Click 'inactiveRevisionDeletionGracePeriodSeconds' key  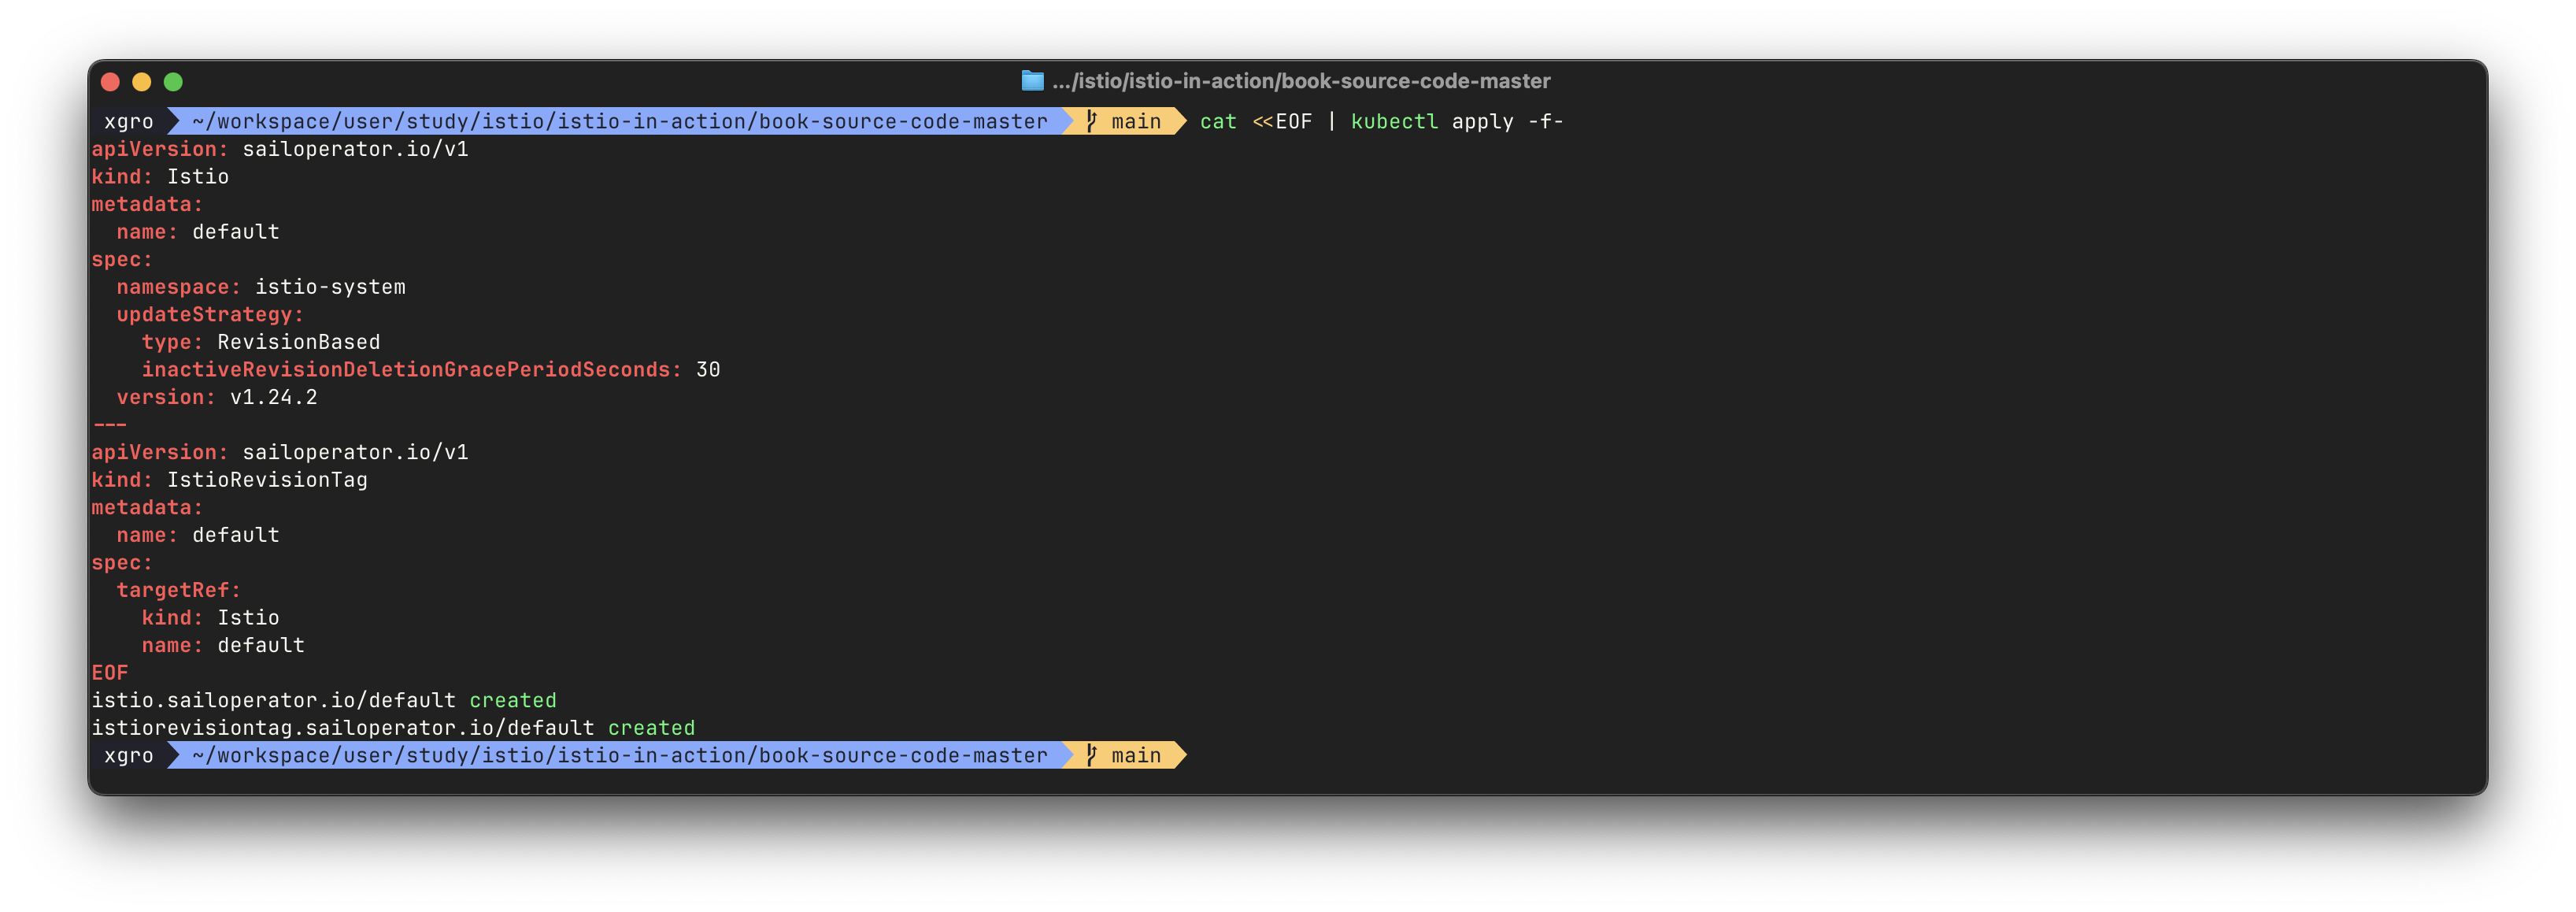(411, 369)
